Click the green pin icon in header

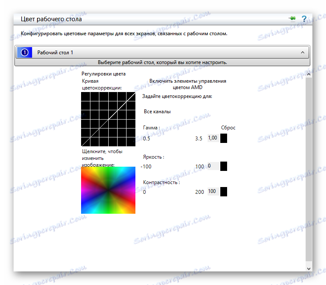(x=292, y=19)
